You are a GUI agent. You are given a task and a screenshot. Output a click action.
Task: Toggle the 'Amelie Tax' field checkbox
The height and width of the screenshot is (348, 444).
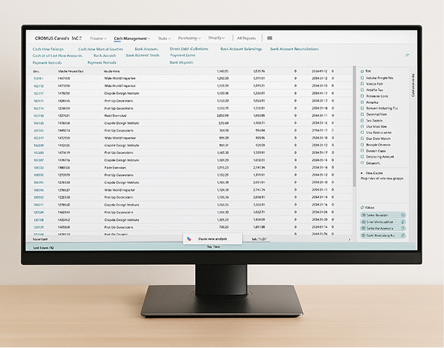[x=362, y=89]
